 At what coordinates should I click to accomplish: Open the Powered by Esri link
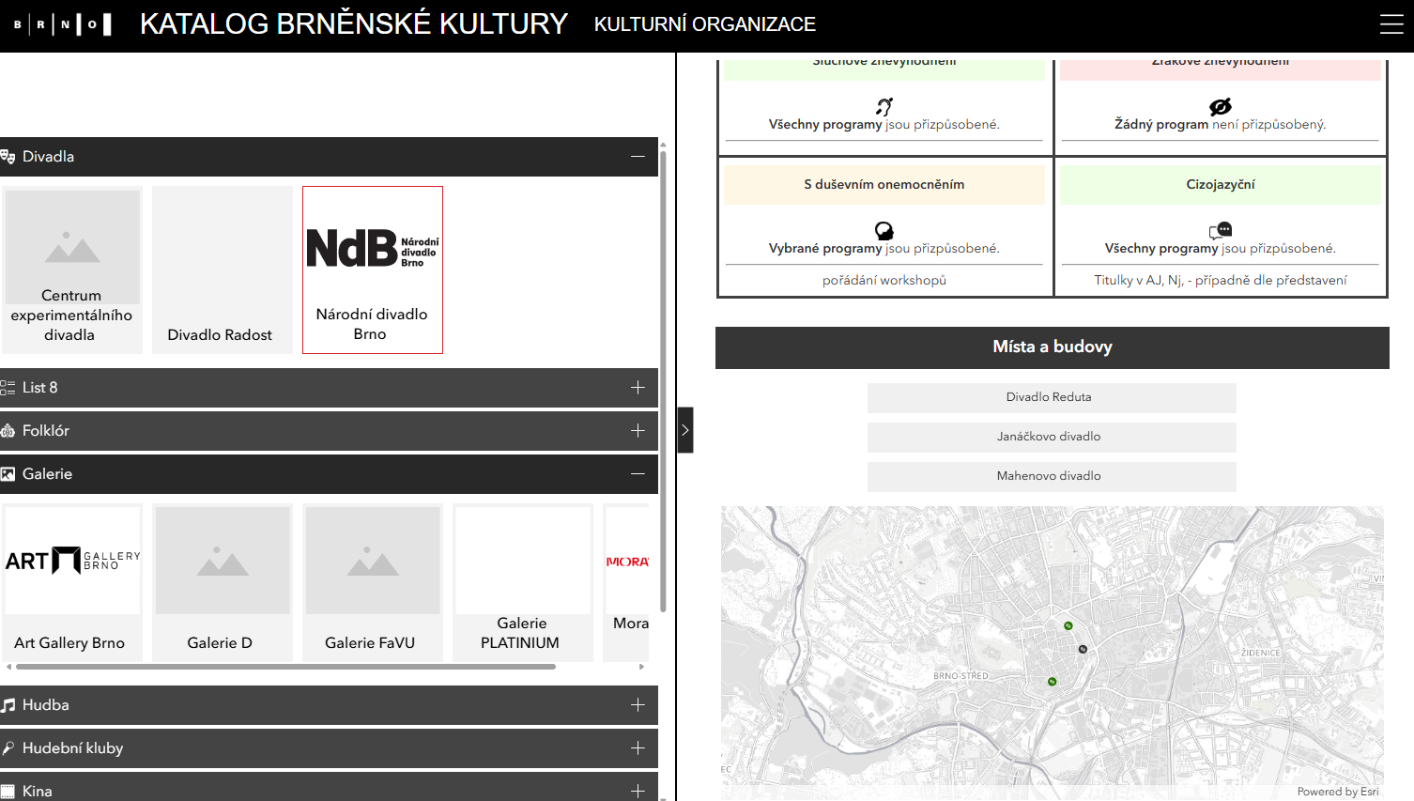(1338, 792)
